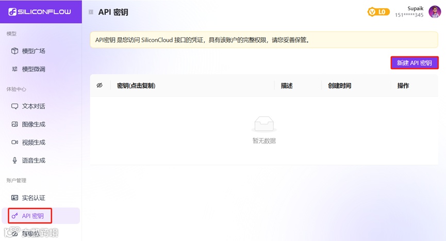Click the API密钥 notice banner text
The image size is (446, 241).
click(x=203, y=40)
